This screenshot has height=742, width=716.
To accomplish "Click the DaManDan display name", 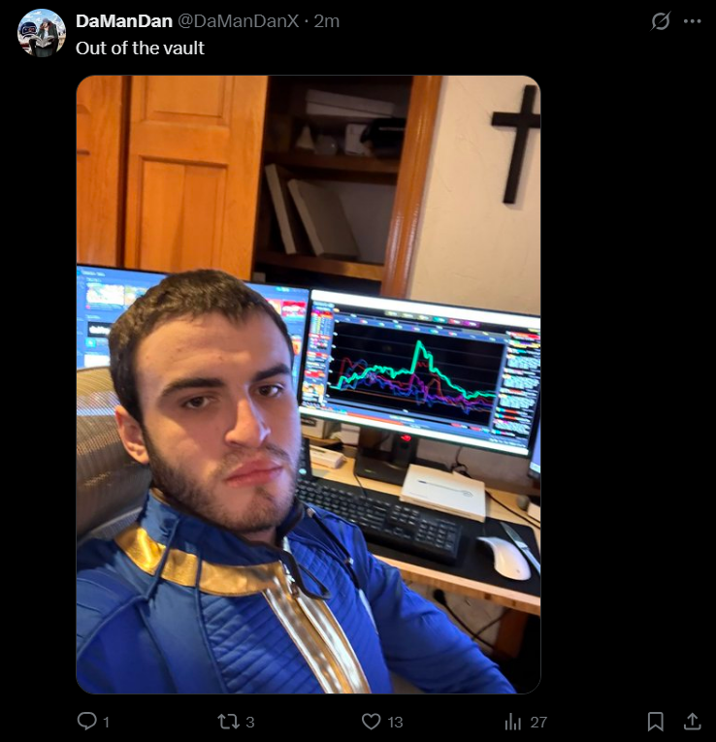I will [124, 20].
